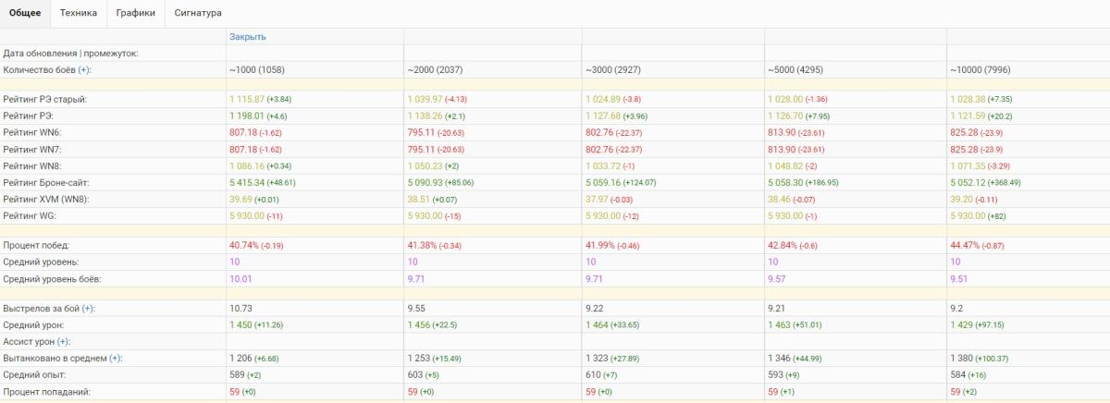
Task: Click the win rate 41.99% (-0.46)
Action: tap(613, 246)
